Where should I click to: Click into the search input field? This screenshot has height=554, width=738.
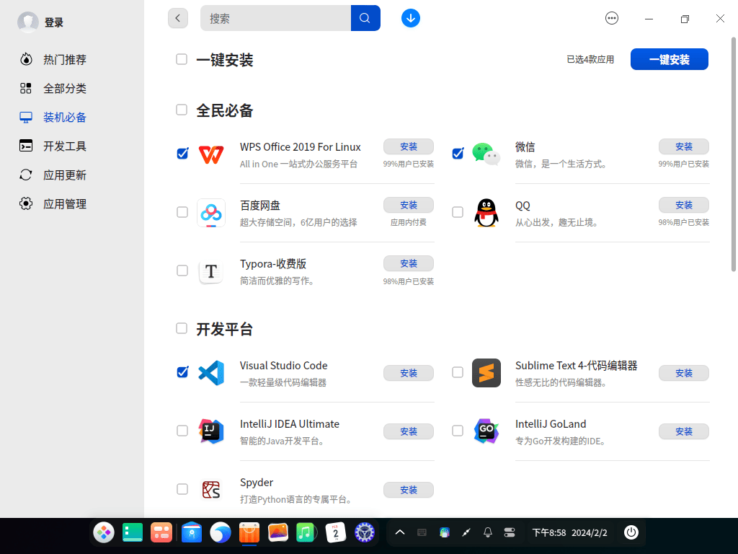tap(274, 18)
